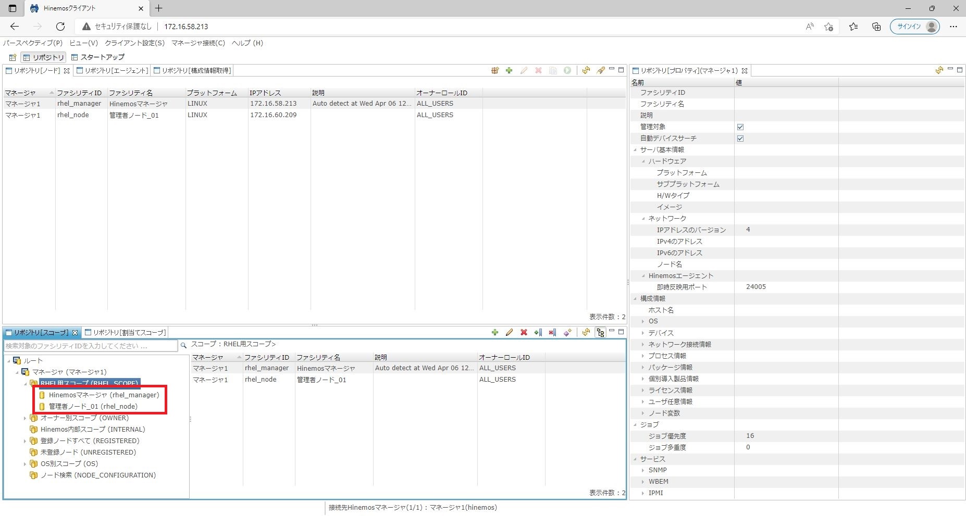Open the ビュー(V) menu
Image resolution: width=966 pixels, height=516 pixels.
[84, 43]
